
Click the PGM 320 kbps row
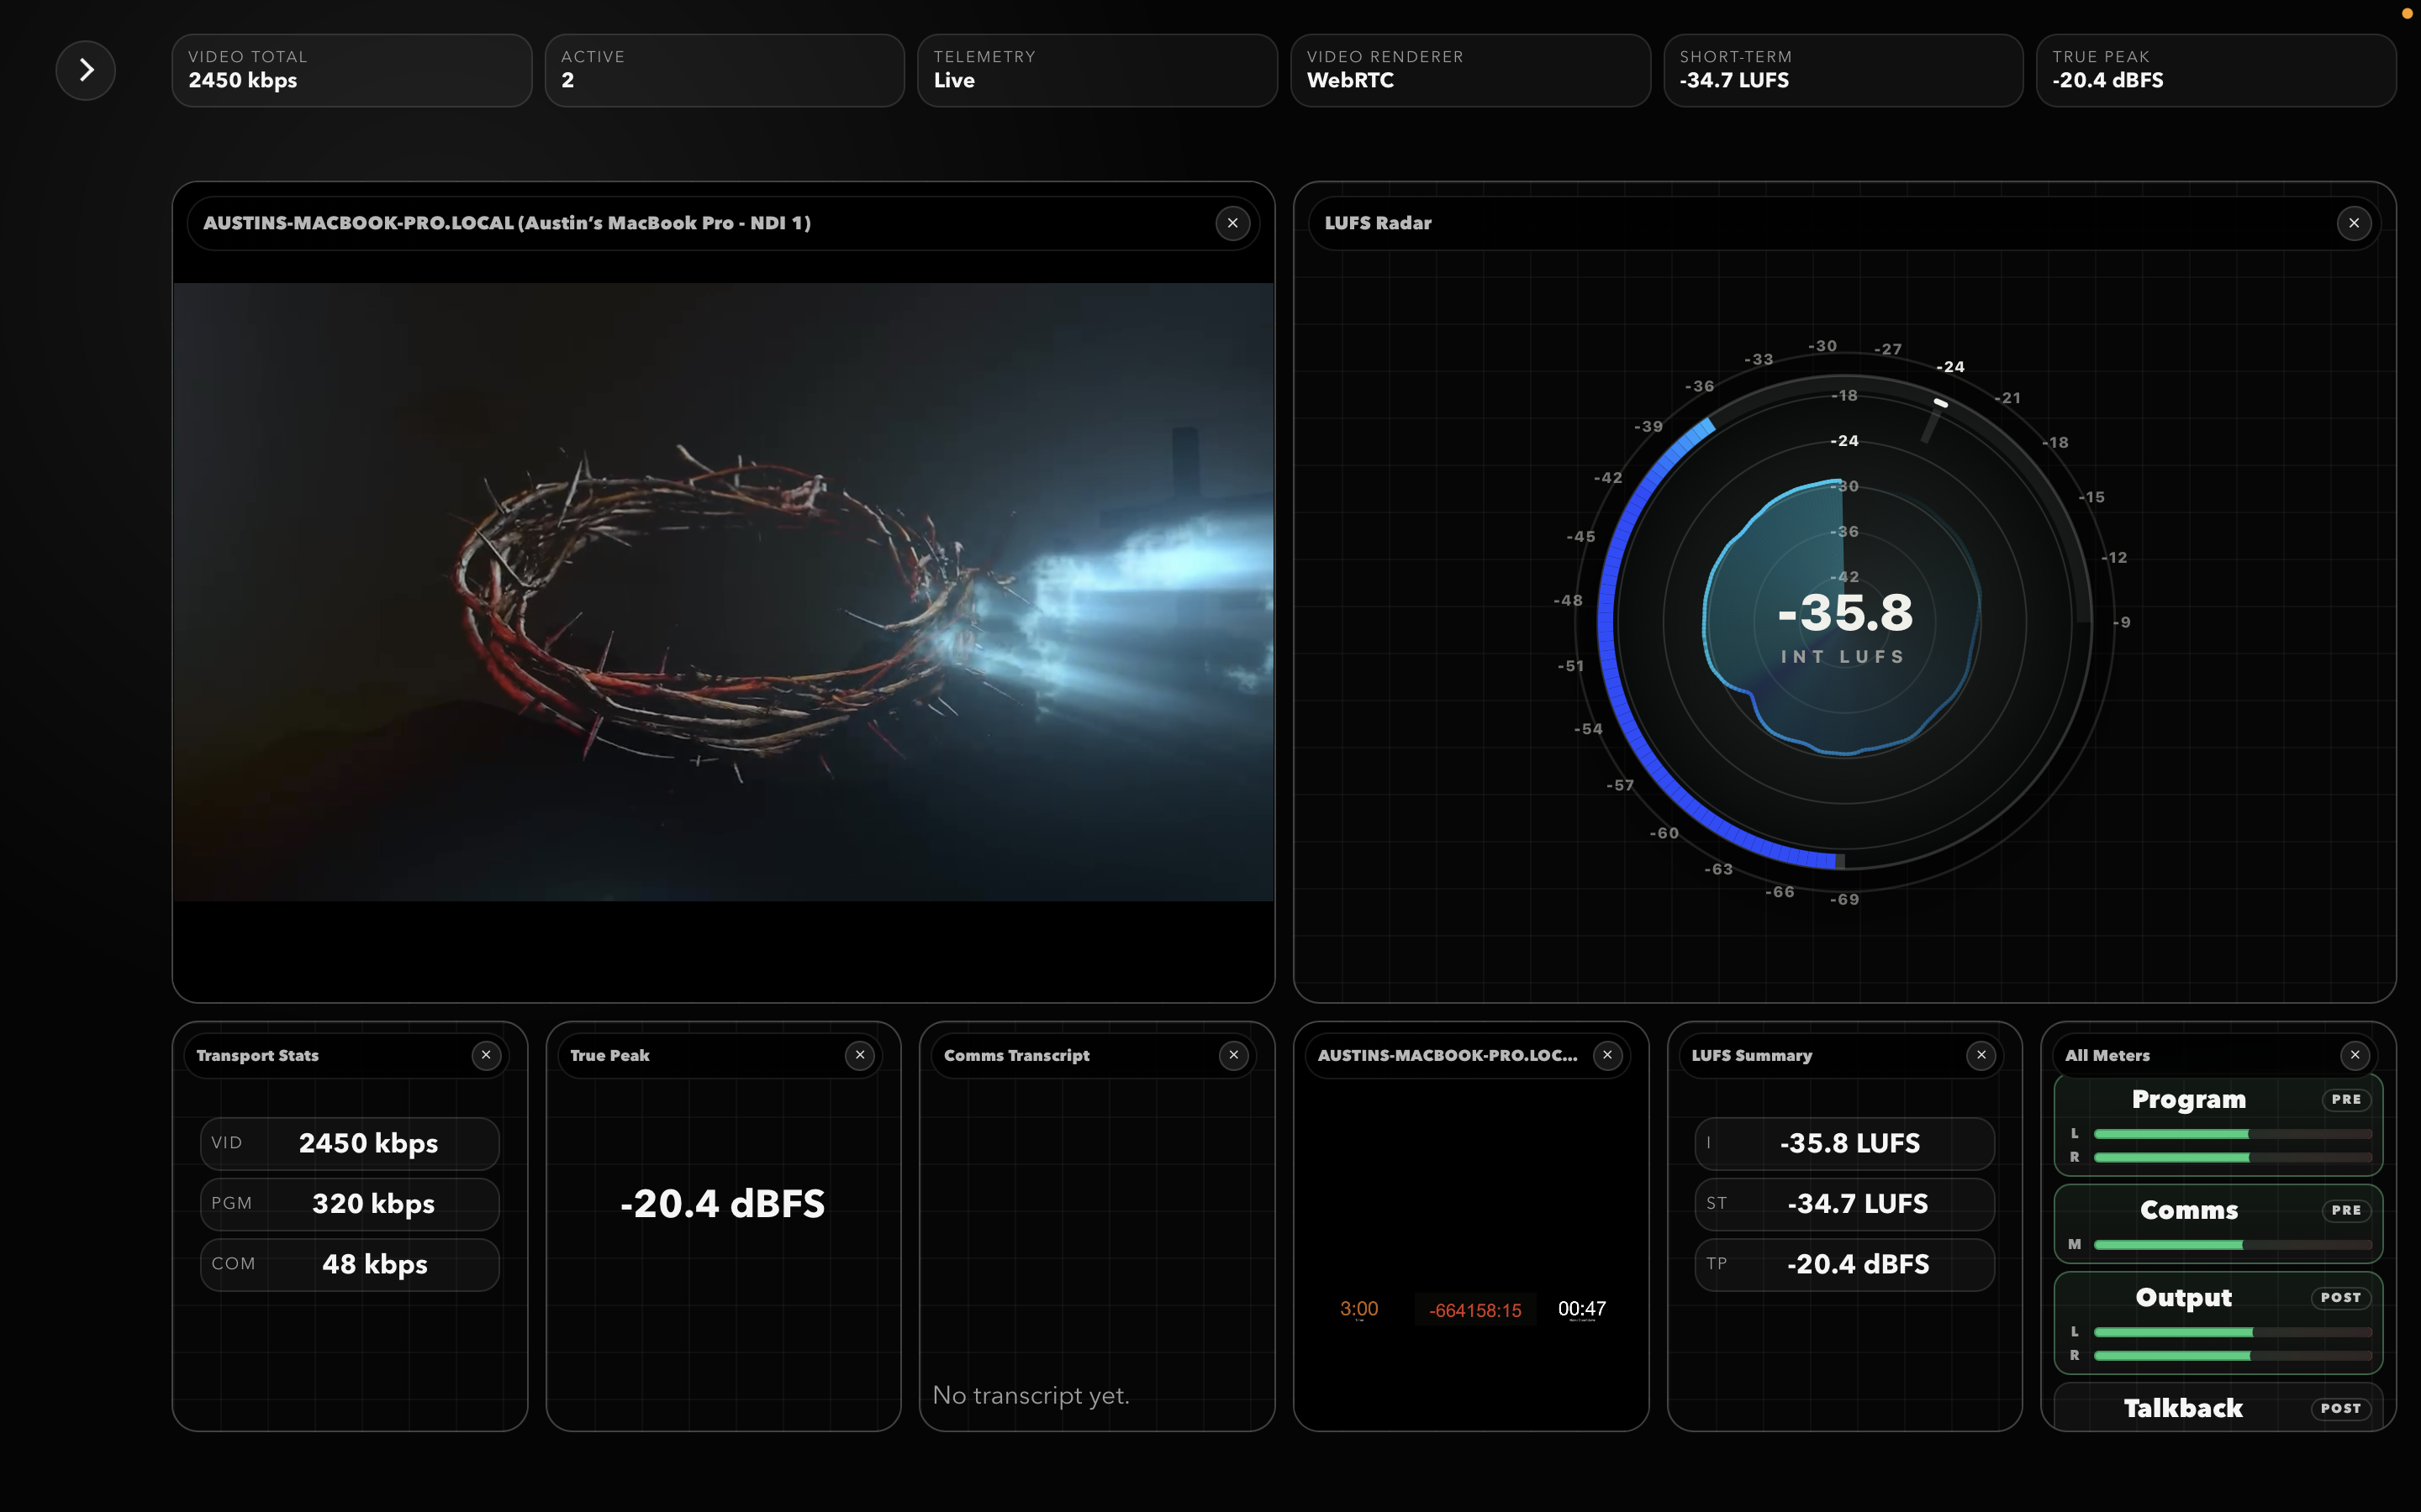pos(351,1204)
